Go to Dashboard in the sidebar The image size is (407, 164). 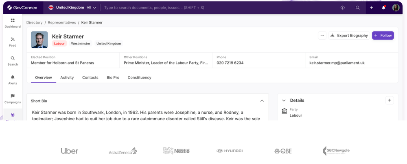pyautogui.click(x=13, y=23)
